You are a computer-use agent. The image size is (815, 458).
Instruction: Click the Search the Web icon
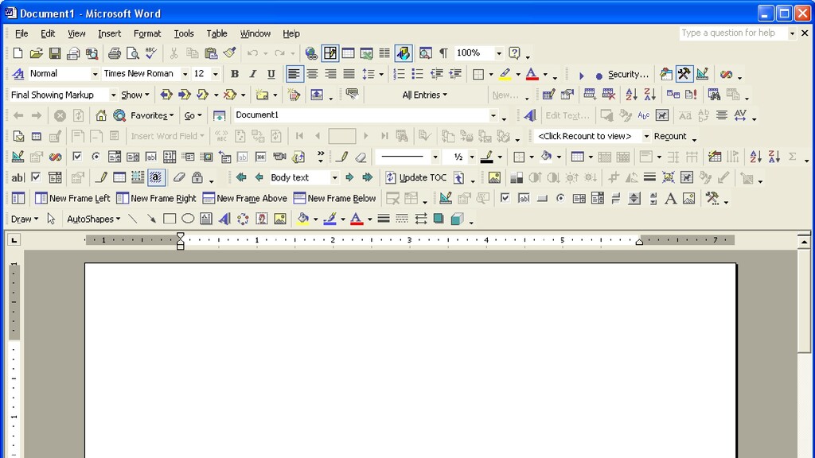119,115
